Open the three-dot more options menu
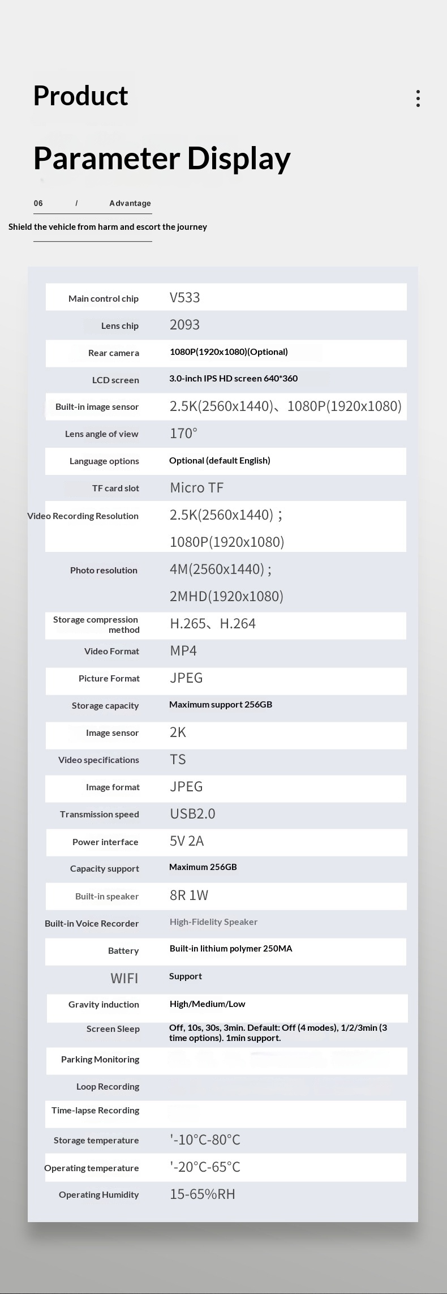 pyautogui.click(x=418, y=98)
